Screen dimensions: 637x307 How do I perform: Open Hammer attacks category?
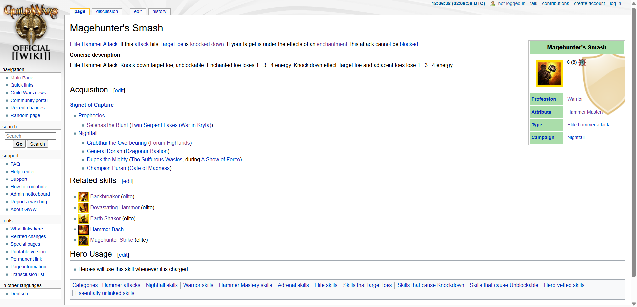[121, 285]
